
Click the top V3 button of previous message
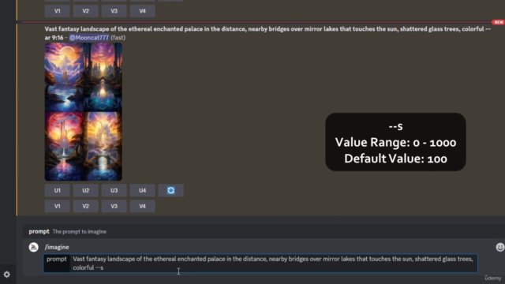point(114,11)
